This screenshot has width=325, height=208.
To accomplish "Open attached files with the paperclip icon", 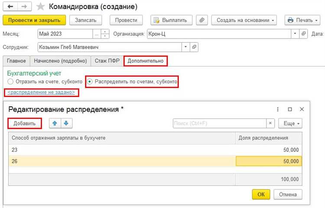I will click(201, 20).
